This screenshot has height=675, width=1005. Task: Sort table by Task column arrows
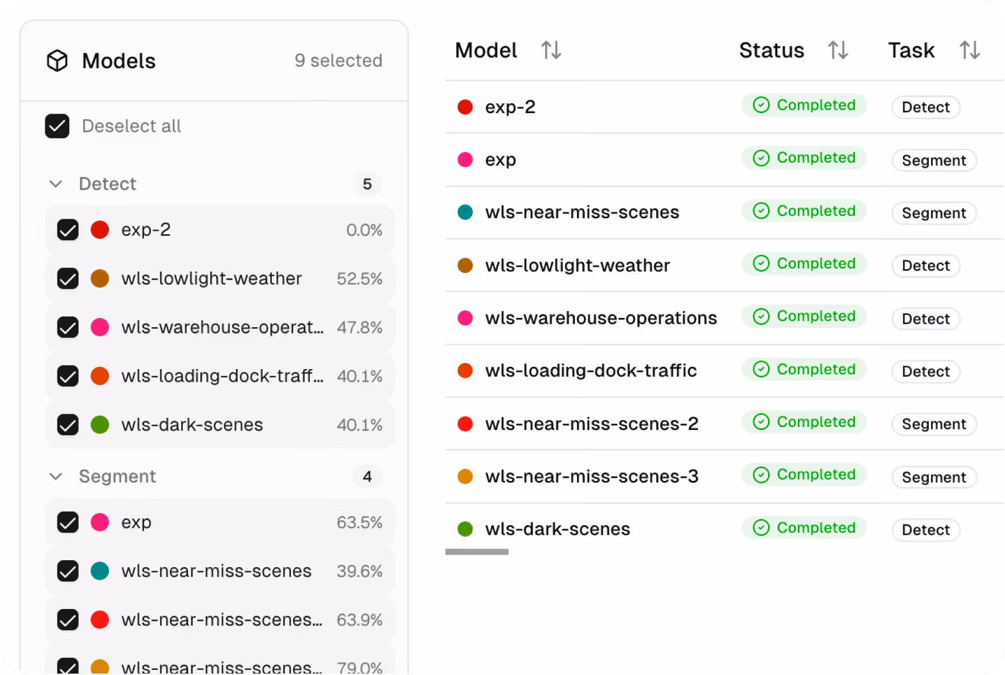[969, 50]
